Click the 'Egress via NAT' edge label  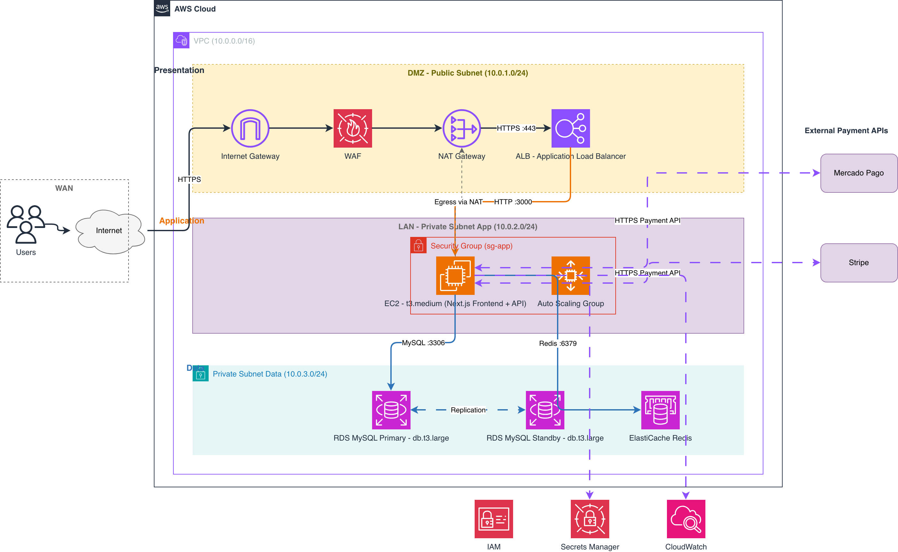click(458, 202)
